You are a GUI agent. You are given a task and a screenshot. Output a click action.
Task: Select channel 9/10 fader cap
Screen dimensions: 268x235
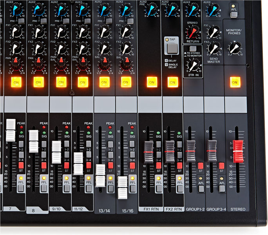pos(56,152)
